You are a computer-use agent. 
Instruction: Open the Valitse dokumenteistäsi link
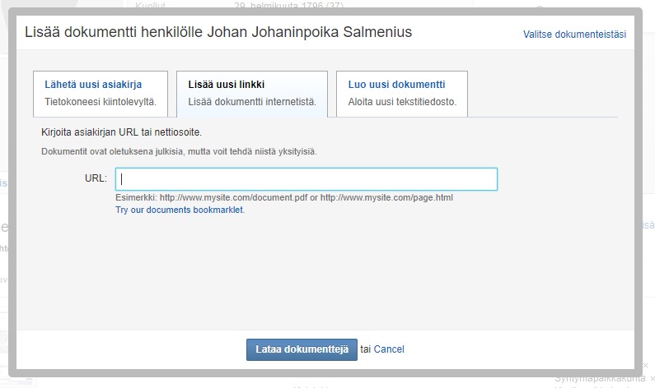[574, 35]
